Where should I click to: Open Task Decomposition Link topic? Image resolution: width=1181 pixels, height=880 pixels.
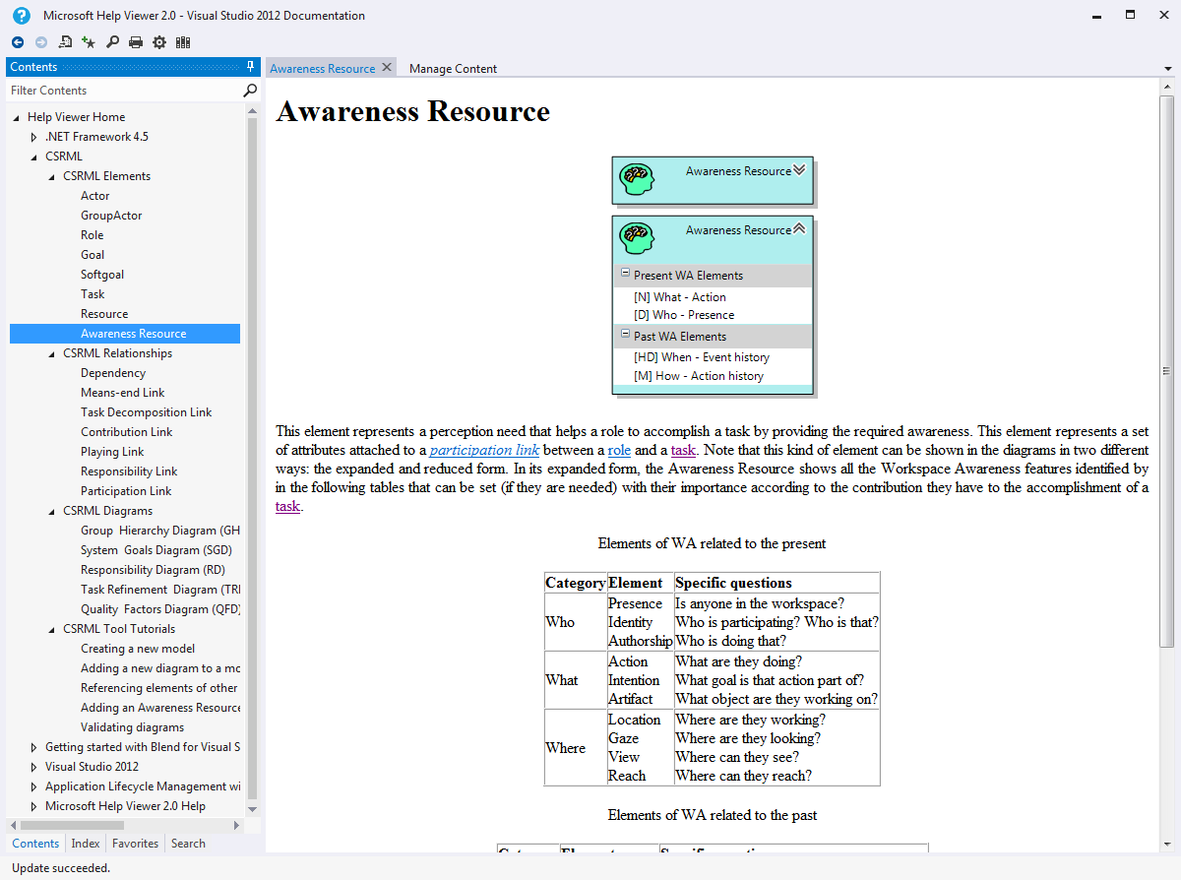point(147,412)
